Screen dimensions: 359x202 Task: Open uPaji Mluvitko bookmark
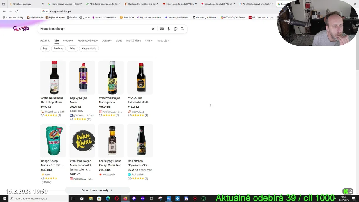[x=35, y=17]
